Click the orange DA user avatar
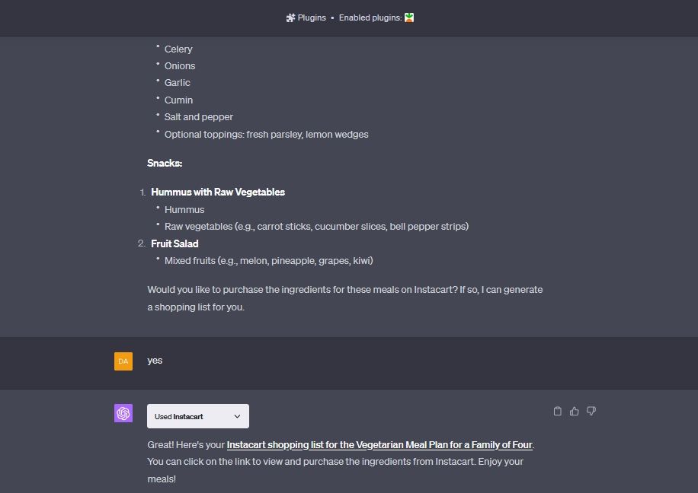The height and width of the screenshot is (493, 698). 123,361
